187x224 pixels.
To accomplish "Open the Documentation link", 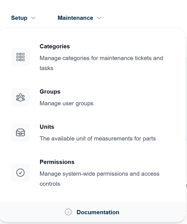I will click(x=98, y=212).
